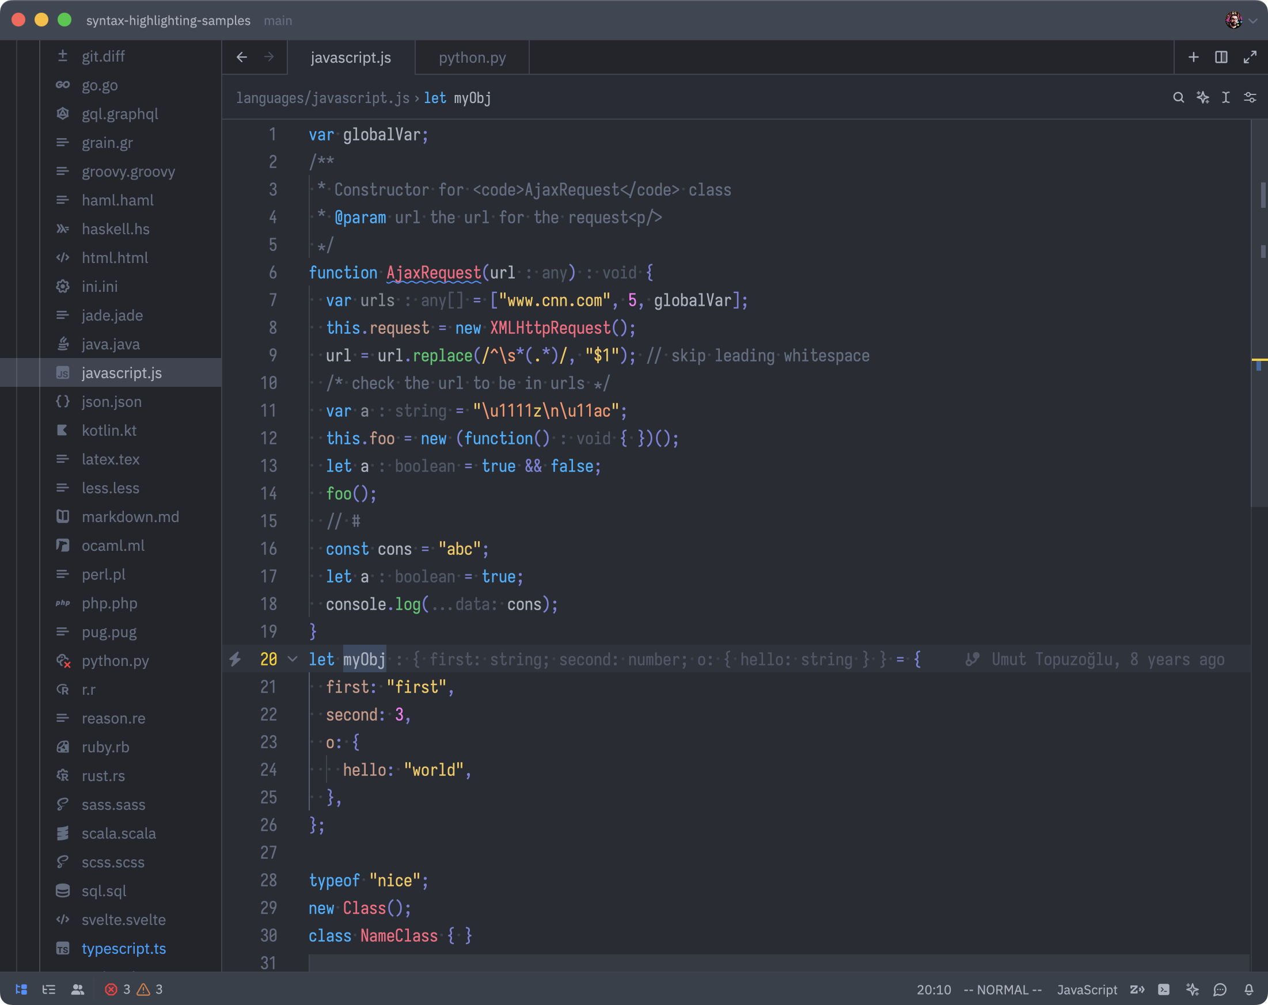1268x1005 pixels.
Task: Open the syntax-highlighting-samples project selector
Action: pyautogui.click(x=168, y=21)
